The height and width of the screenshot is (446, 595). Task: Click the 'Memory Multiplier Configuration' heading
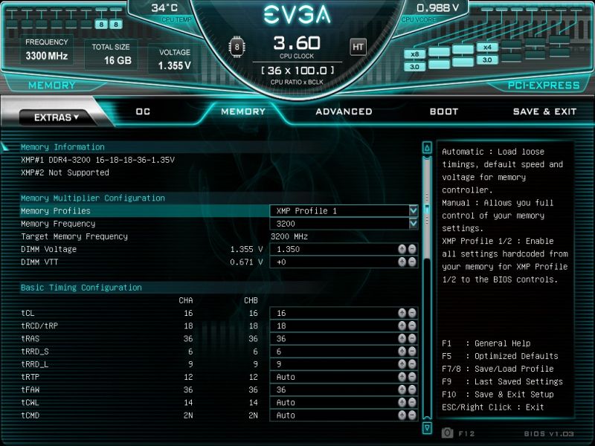(93, 198)
